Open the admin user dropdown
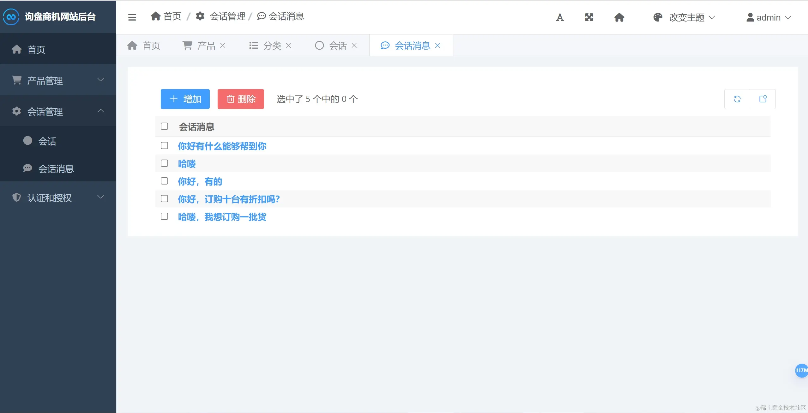This screenshot has width=808, height=413. point(769,17)
